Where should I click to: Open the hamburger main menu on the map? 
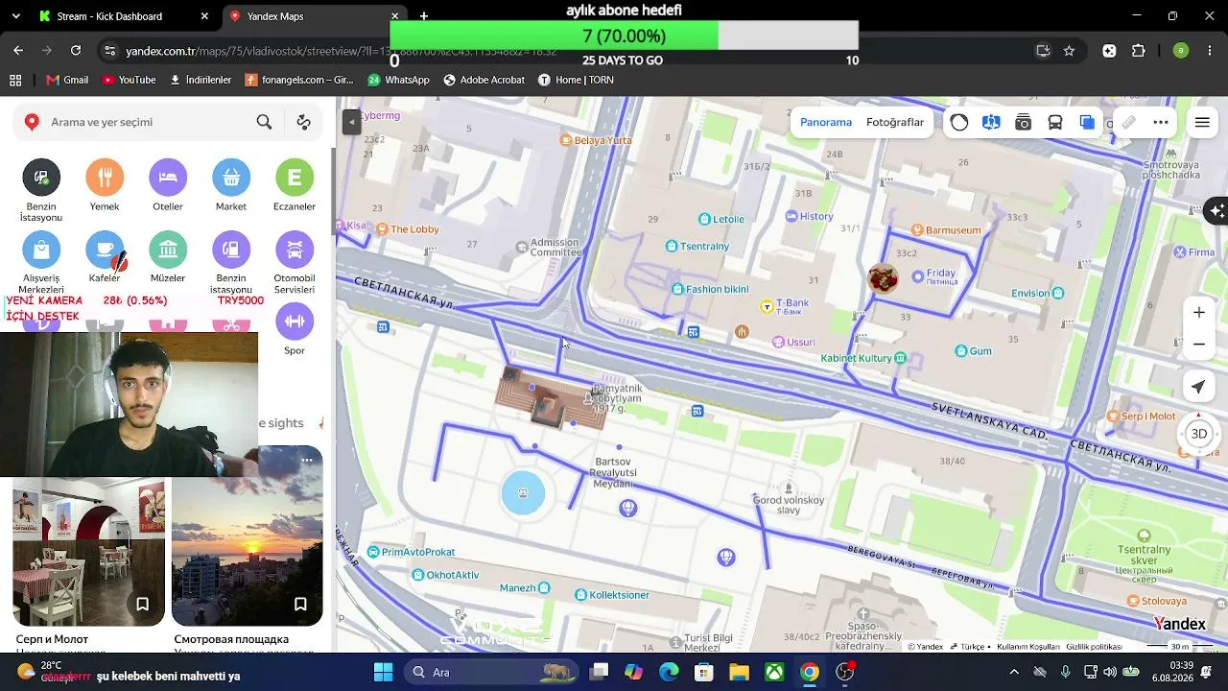click(1202, 122)
